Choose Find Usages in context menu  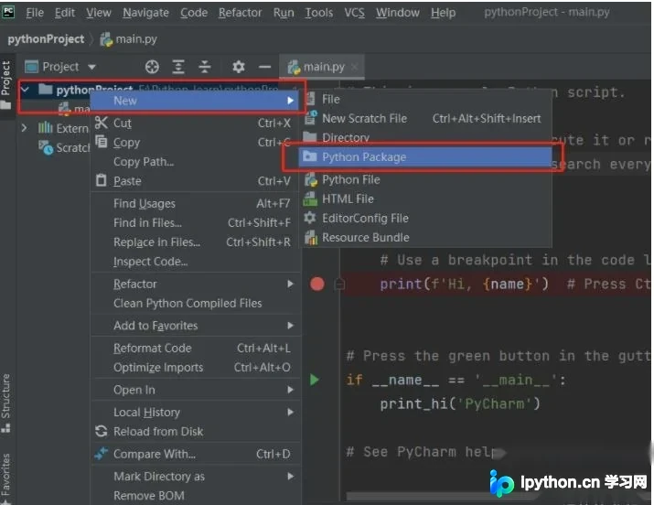195,203
